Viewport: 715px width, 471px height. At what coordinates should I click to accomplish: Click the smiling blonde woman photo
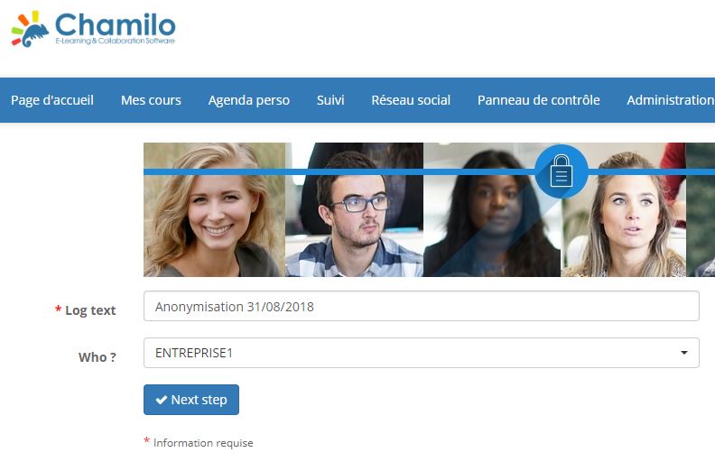(x=214, y=209)
